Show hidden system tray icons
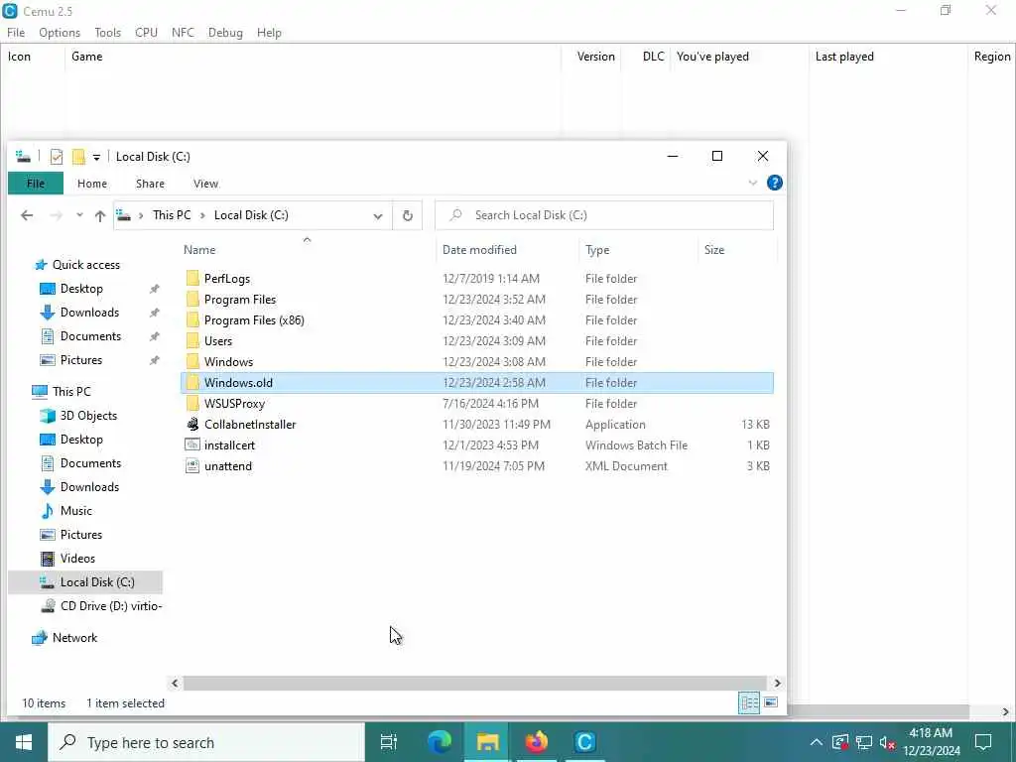 [816, 742]
